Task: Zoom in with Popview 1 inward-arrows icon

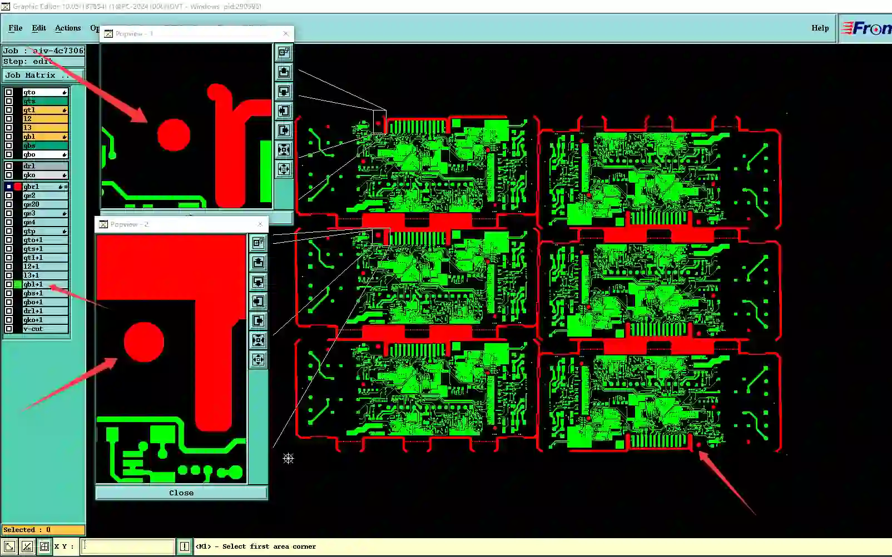Action: 284,149
